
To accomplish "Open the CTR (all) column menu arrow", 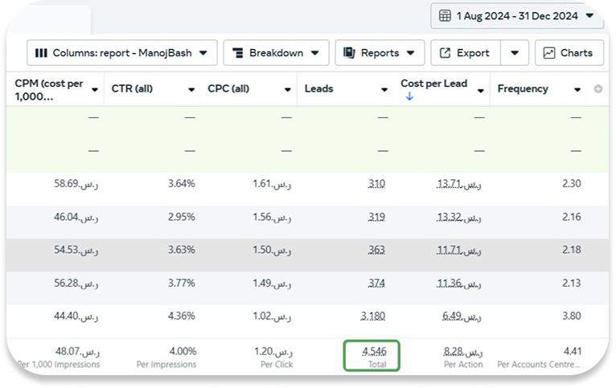I will tap(191, 89).
